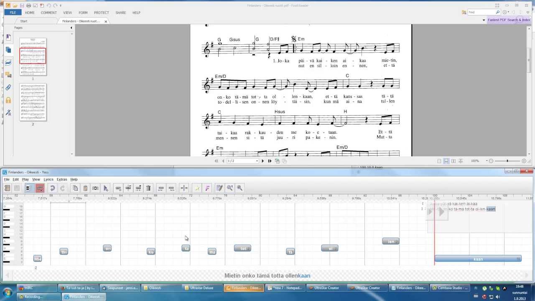Open the signatures sidebar icon in Foxit

[x=8, y=112]
